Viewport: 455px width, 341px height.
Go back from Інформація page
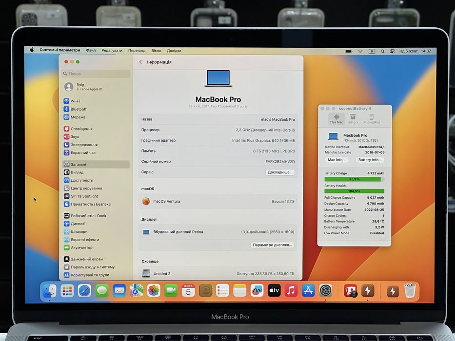click(x=140, y=62)
